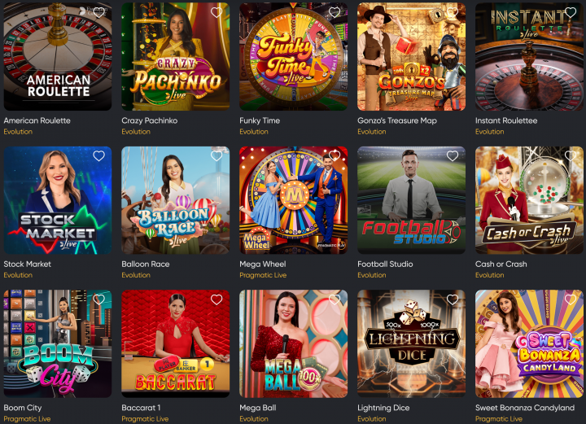This screenshot has height=424, width=586.
Task: Toggle the Instant Roulette favorite heart
Action: [x=571, y=13]
